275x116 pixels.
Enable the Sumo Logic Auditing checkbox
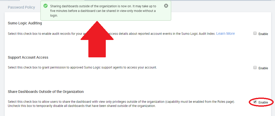[255, 33]
